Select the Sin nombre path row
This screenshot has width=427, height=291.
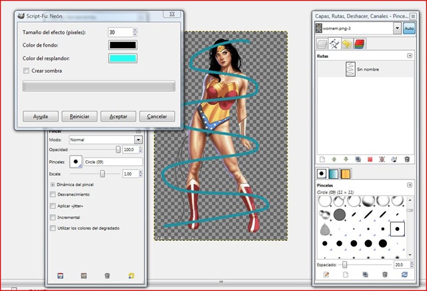point(366,69)
